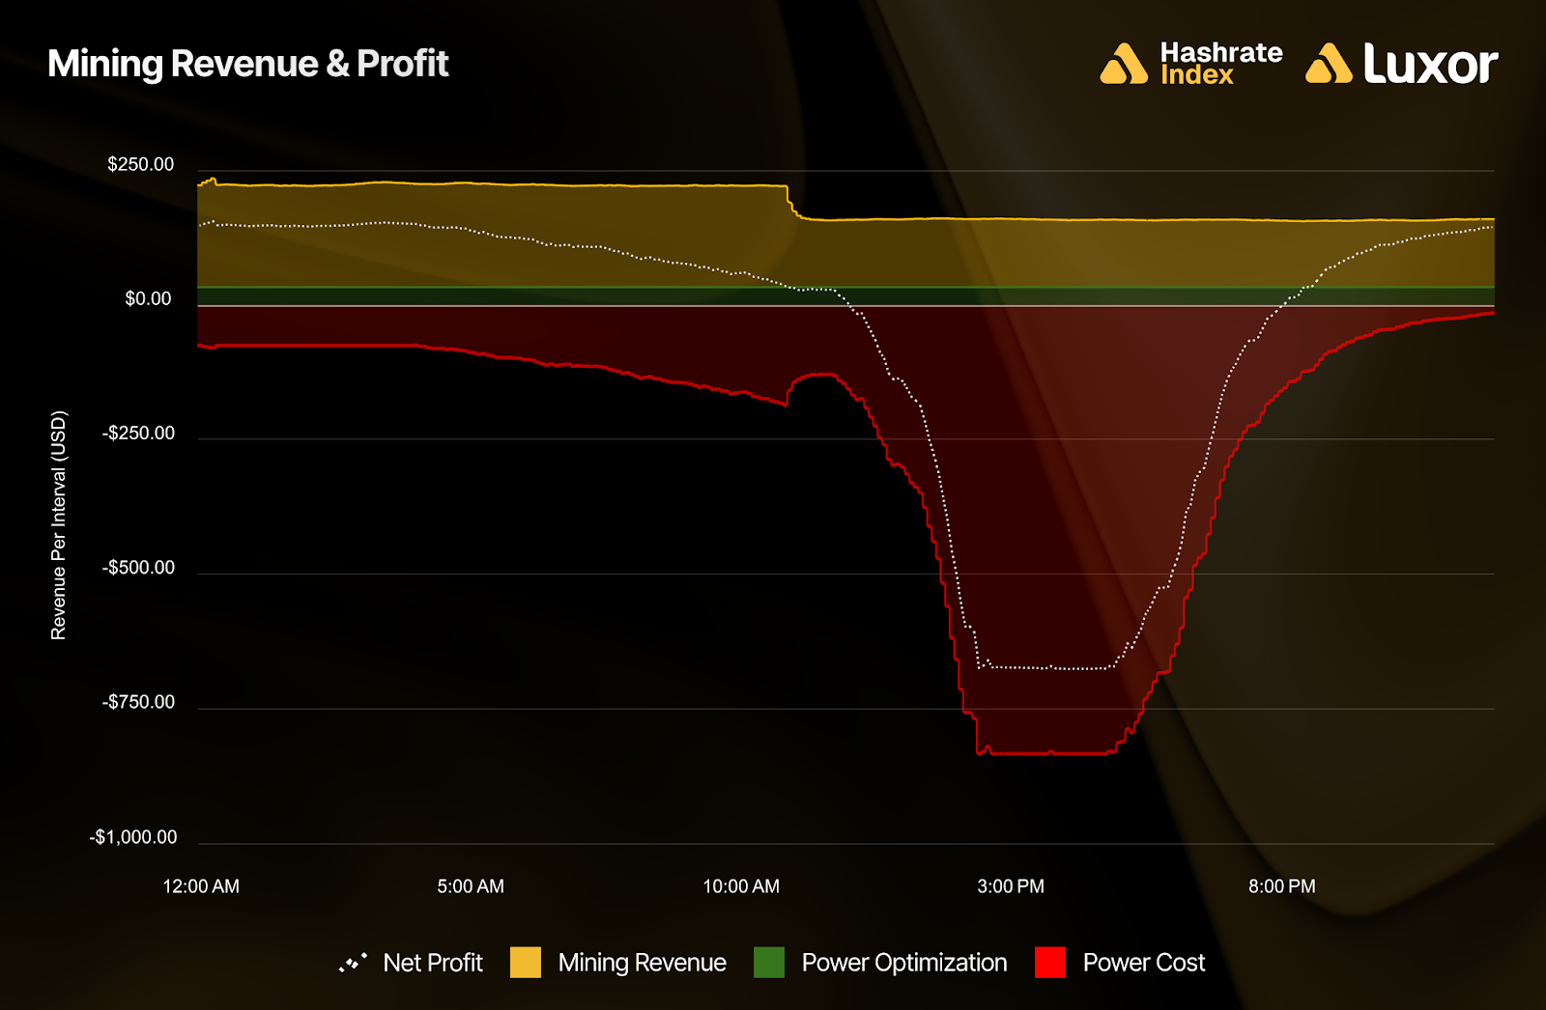Click the -$1,000.00 y-axis label
Image resolution: width=1546 pixels, height=1010 pixels.
(133, 837)
